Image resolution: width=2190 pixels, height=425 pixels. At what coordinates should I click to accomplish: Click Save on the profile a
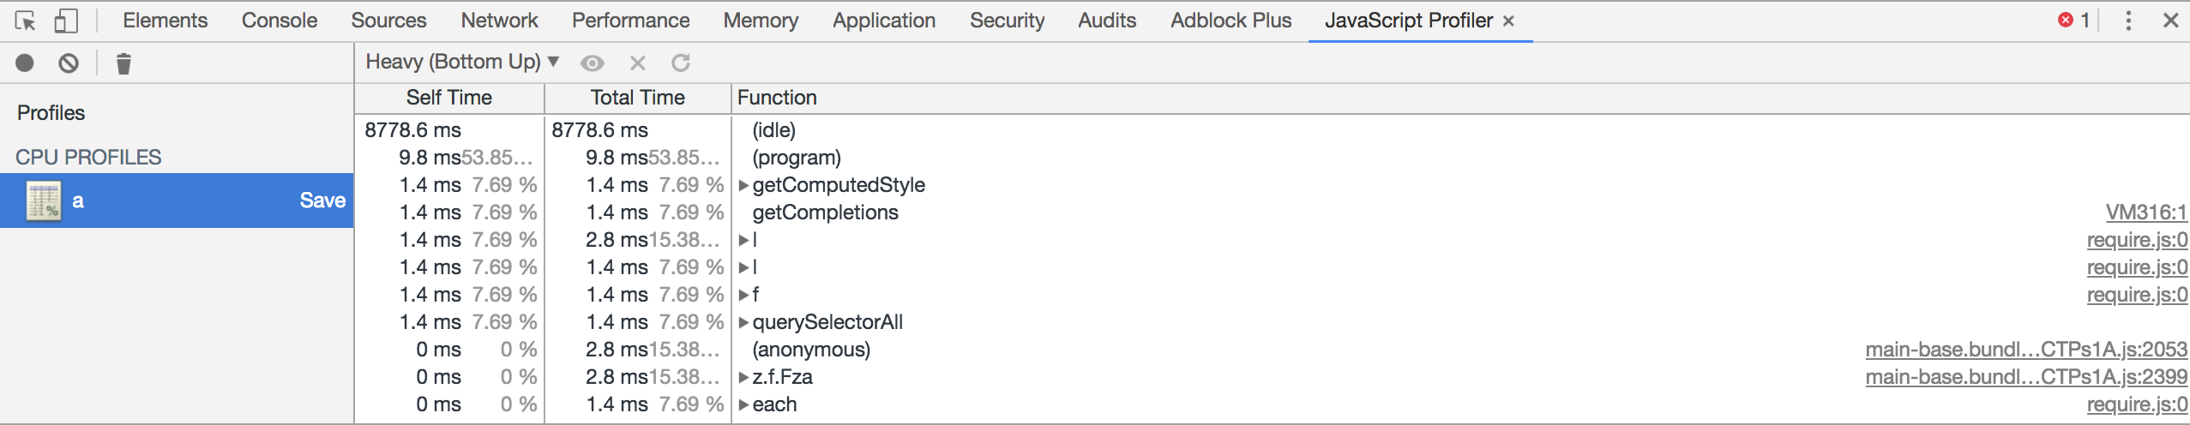(322, 201)
